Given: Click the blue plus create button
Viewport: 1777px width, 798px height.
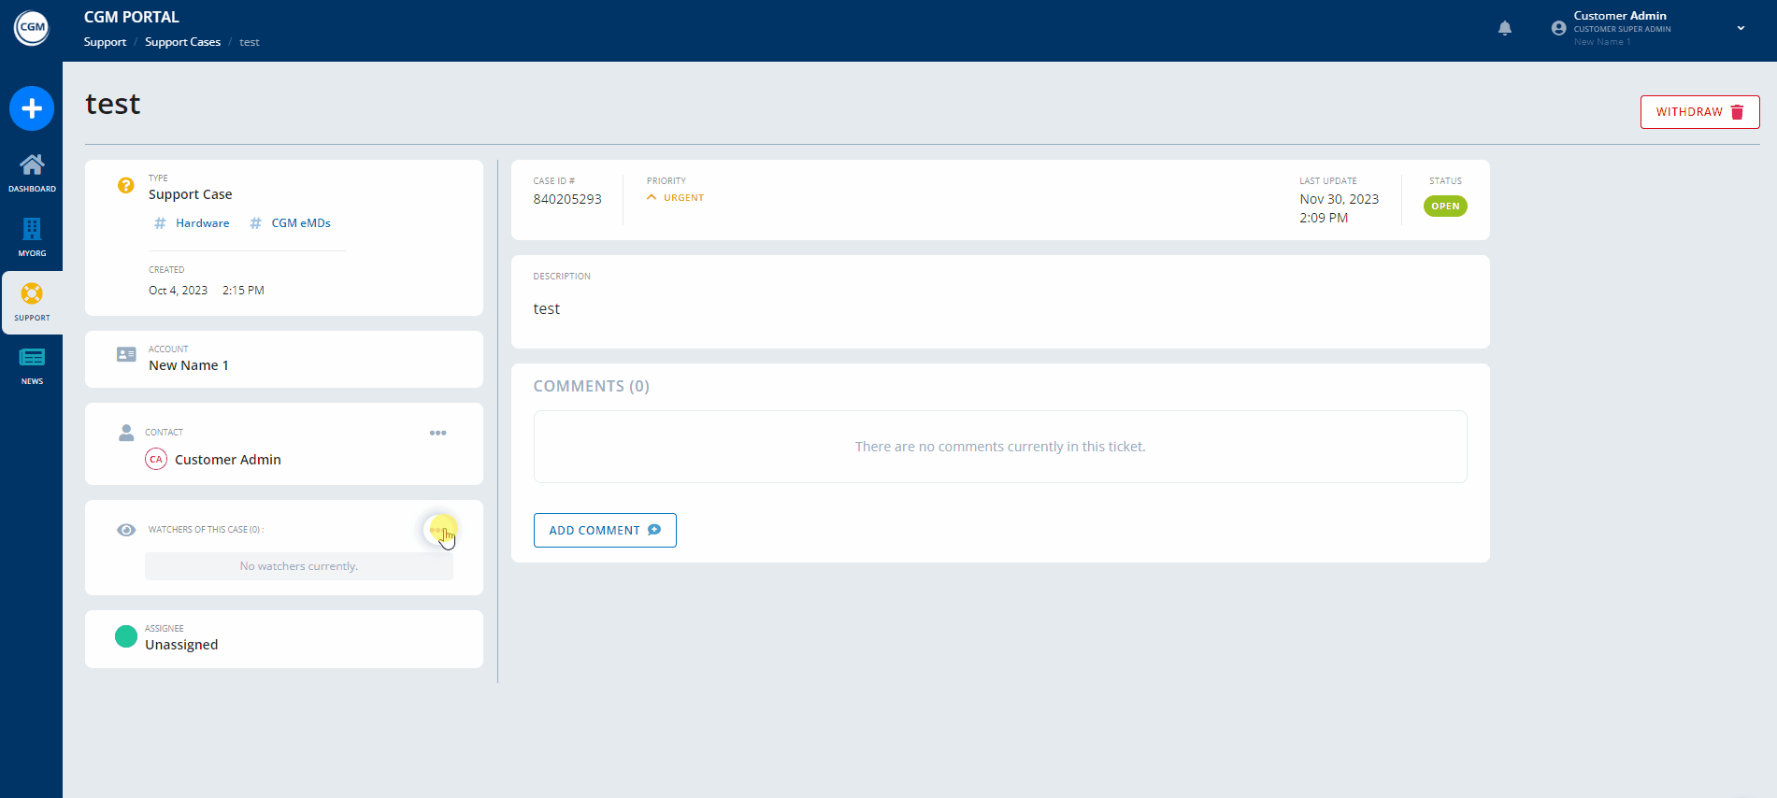Looking at the screenshot, I should [x=32, y=109].
